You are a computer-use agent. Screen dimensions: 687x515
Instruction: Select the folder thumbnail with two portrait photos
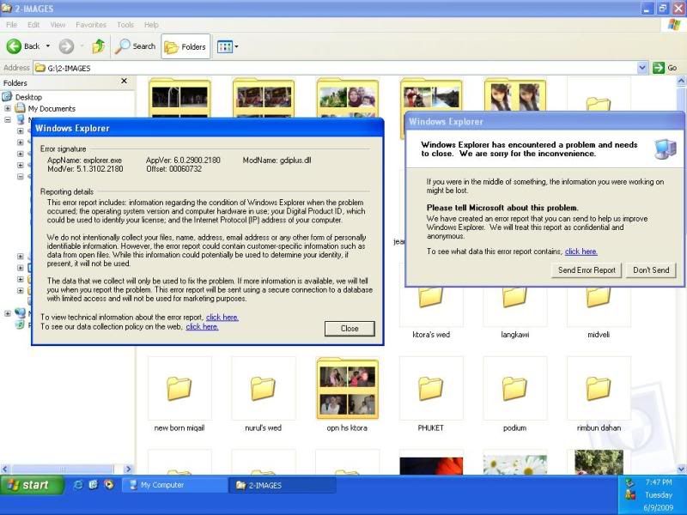pyautogui.click(x=515, y=95)
